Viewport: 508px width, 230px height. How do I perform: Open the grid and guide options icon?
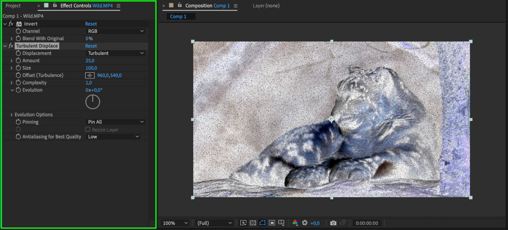coord(281,223)
